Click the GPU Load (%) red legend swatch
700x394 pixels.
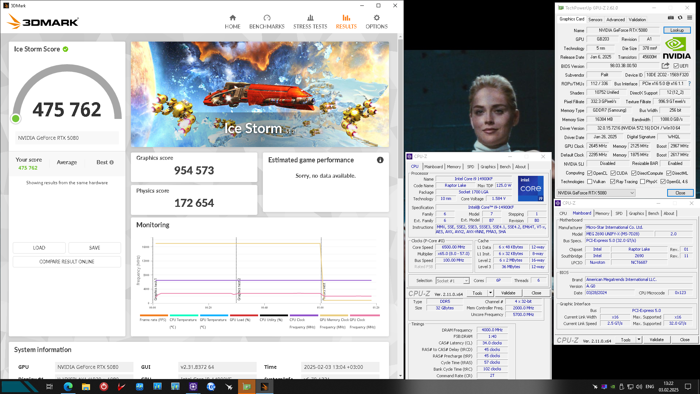244,315
